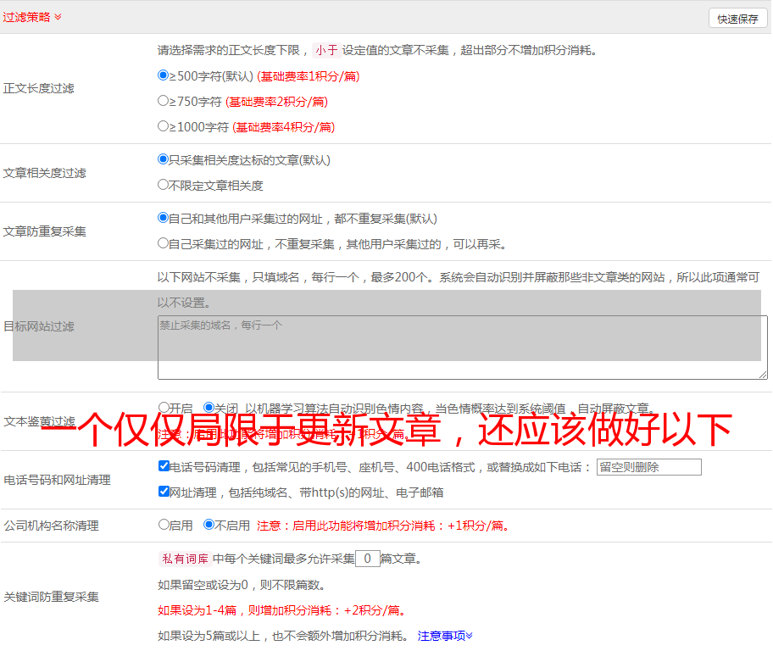The image size is (773, 651).
Task: Enable 文本鉴黄过滤 with 开启 radio
Action: tap(164, 408)
